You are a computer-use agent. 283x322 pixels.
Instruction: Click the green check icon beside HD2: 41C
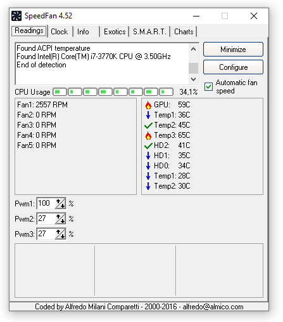coord(148,145)
